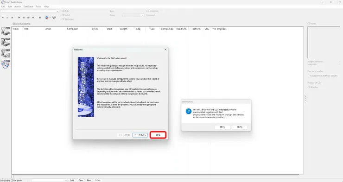Click the rewind button
343x182 pixels.
pyautogui.click(x=24, y=18)
